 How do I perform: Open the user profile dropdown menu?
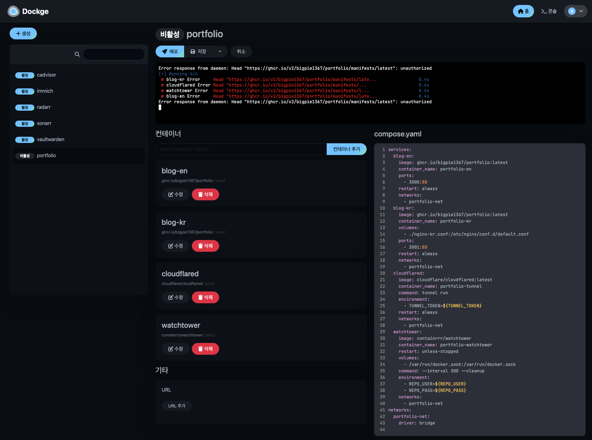click(x=575, y=11)
